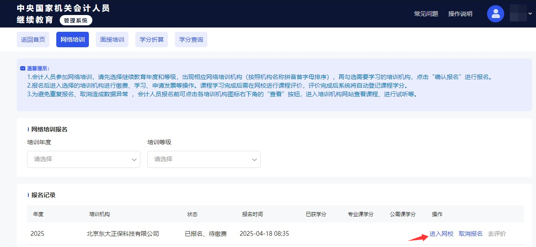Screen dimensions: 536x247
Task: Open the 操作说明 link
Action: [x=460, y=14]
